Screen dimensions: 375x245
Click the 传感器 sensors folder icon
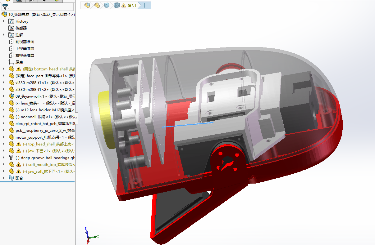pyautogui.click(x=11, y=28)
